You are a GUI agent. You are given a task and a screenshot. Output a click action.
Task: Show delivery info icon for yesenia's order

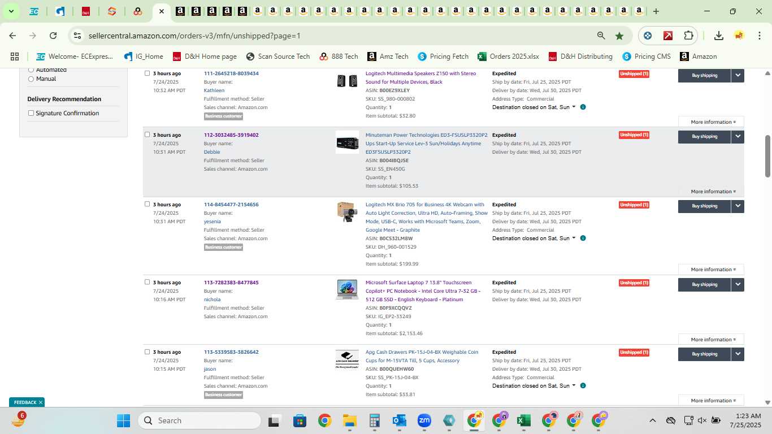(583, 238)
